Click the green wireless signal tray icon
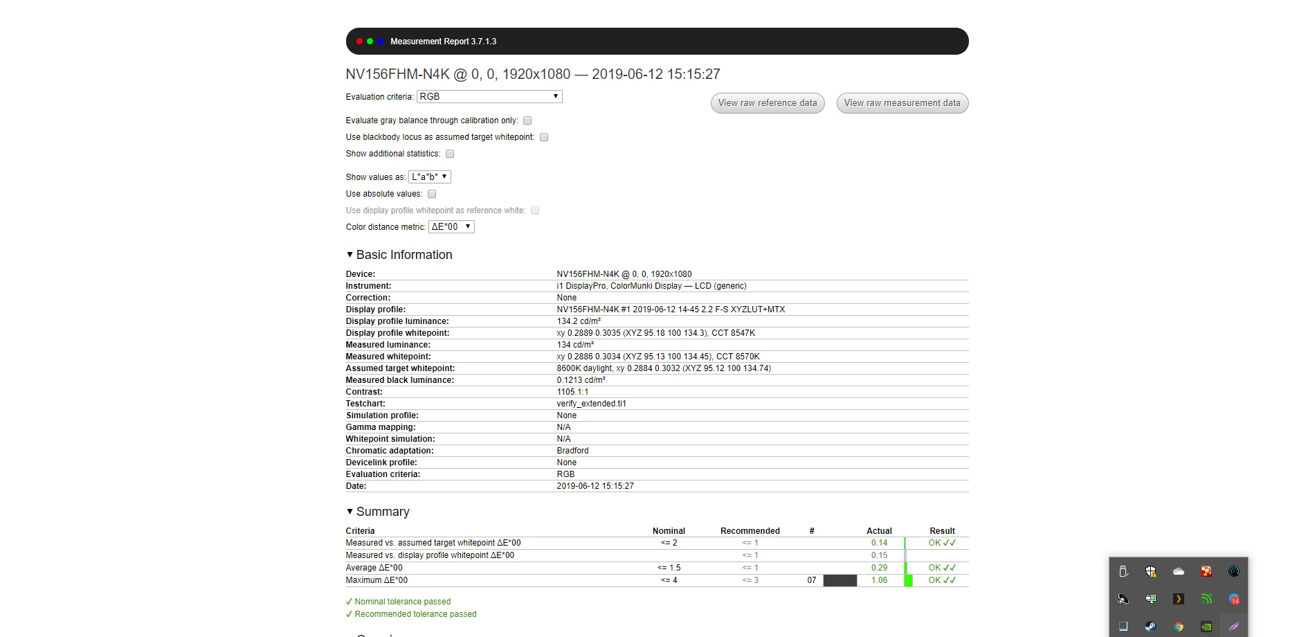1297x637 pixels. pyautogui.click(x=1206, y=599)
